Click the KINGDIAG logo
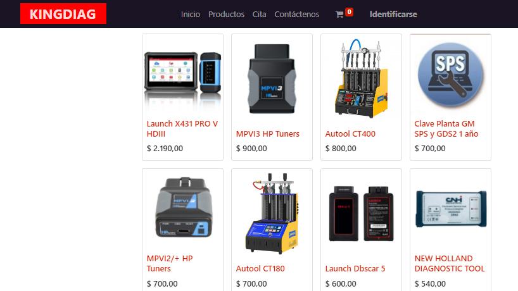The image size is (518, 291). [x=63, y=14]
